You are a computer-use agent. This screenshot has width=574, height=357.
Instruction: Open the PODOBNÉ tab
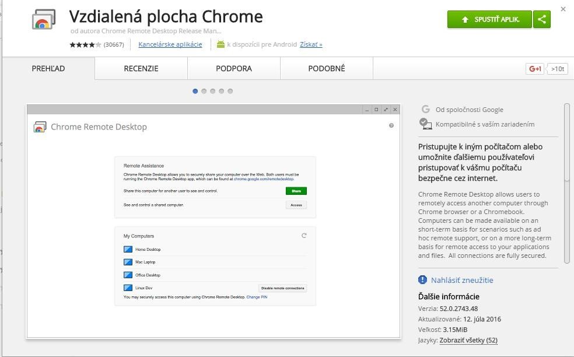pyautogui.click(x=326, y=68)
